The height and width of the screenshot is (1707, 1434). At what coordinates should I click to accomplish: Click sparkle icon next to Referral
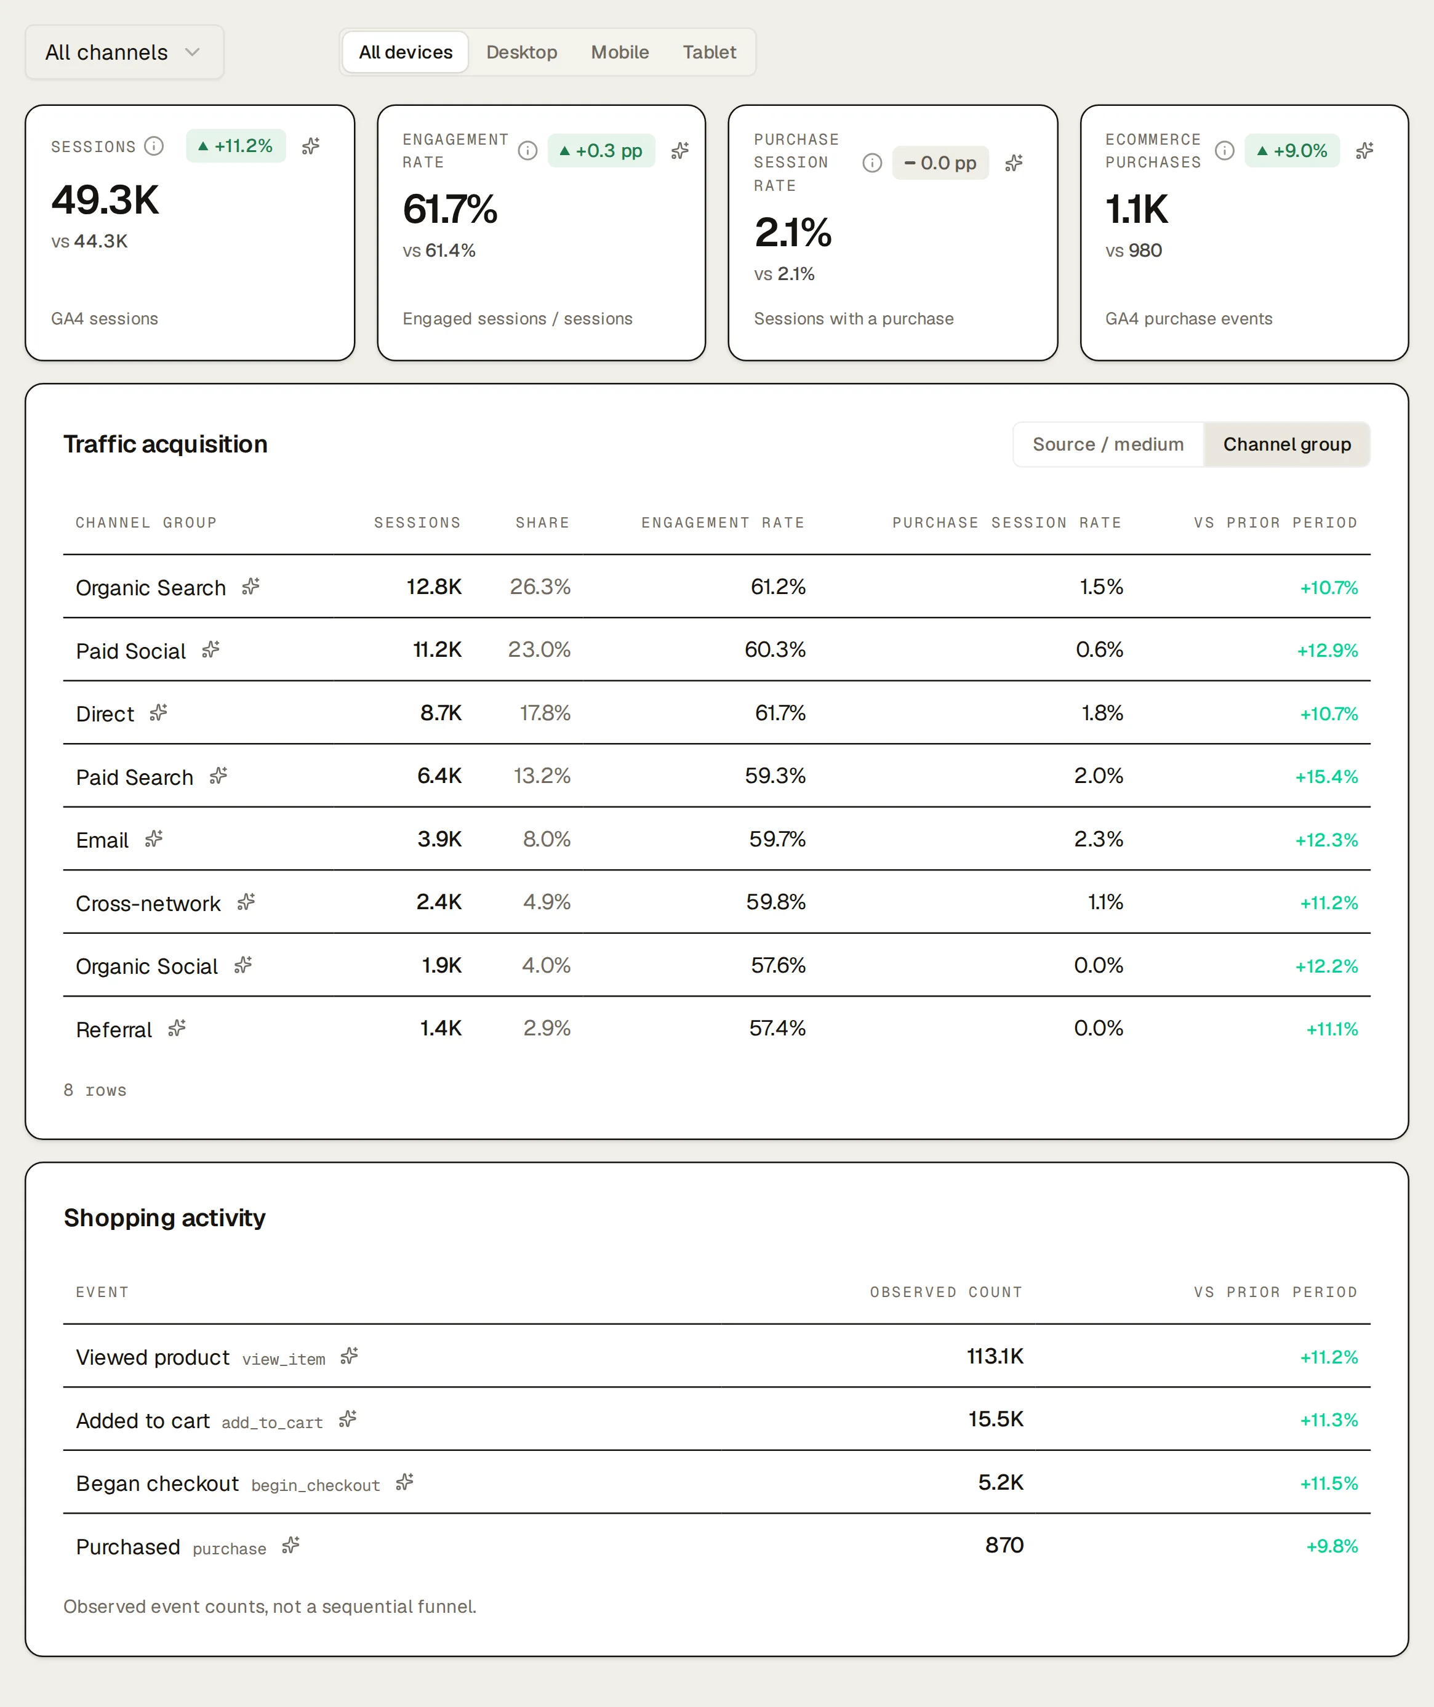pyautogui.click(x=177, y=1029)
